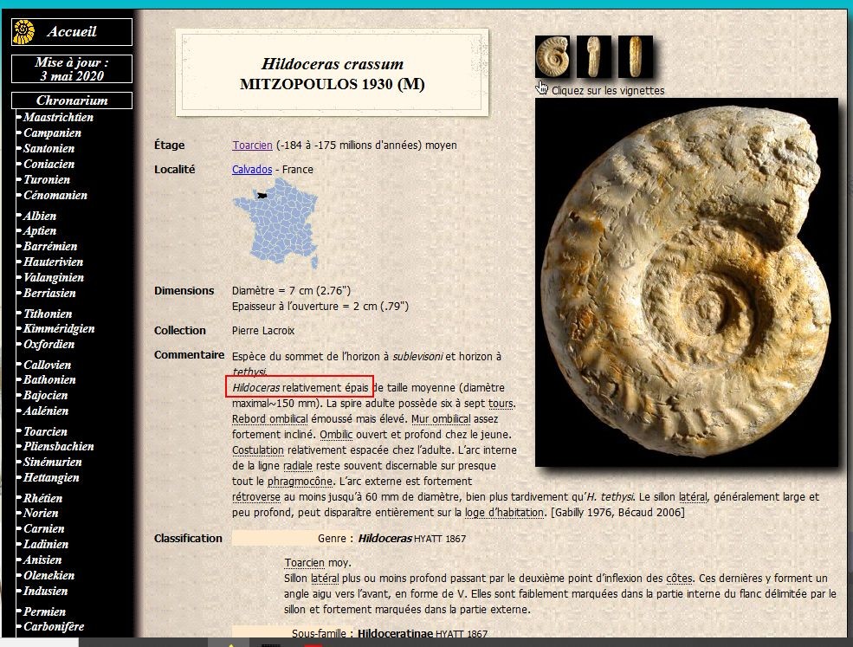Click the 'Mise à jour : 3 mai 2020' box
Image resolution: width=853 pixels, height=647 pixels.
pos(72,69)
